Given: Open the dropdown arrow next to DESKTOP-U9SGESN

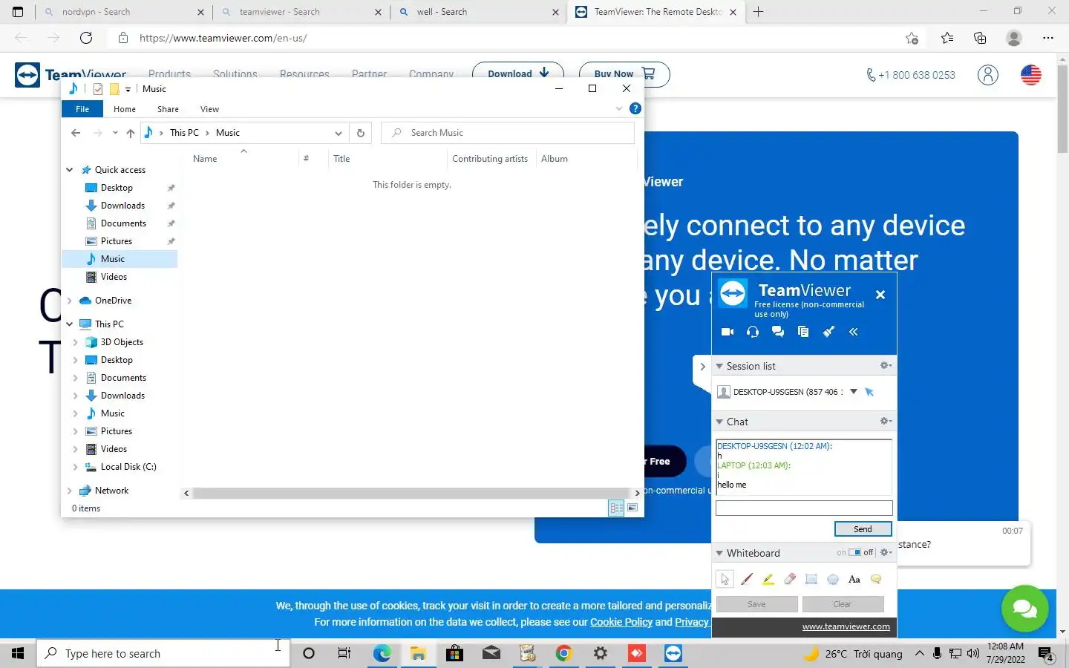Looking at the screenshot, I should 854,392.
